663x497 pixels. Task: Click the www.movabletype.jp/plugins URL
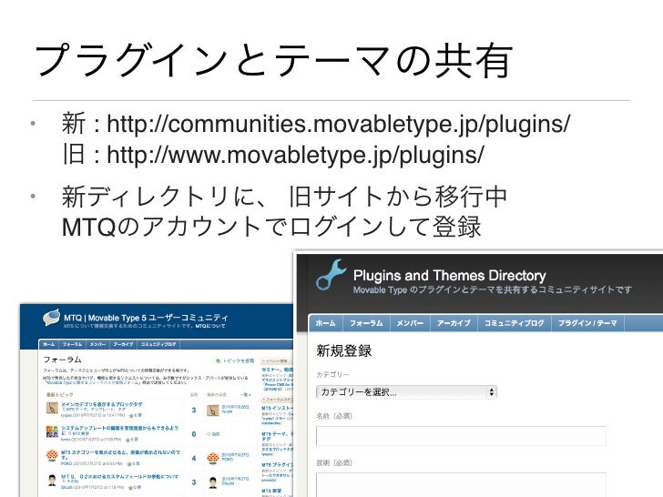click(x=295, y=155)
